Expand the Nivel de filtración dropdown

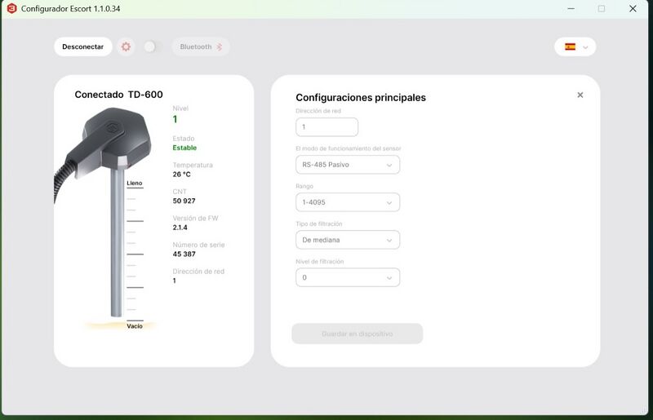348,277
